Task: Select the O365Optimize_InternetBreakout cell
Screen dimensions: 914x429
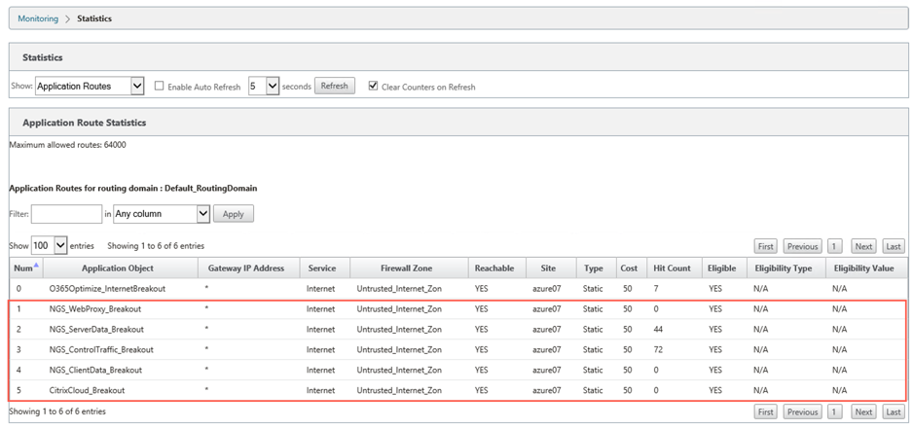Action: tap(107, 289)
